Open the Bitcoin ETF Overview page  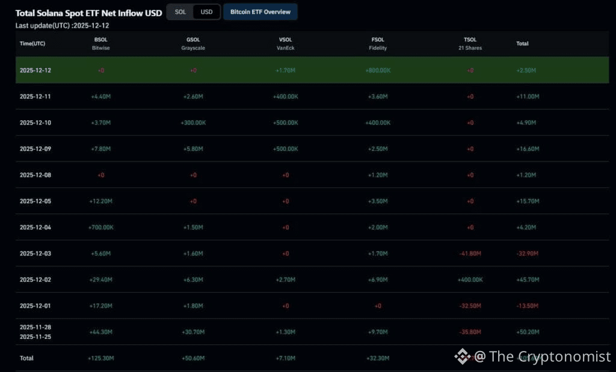[x=260, y=11]
